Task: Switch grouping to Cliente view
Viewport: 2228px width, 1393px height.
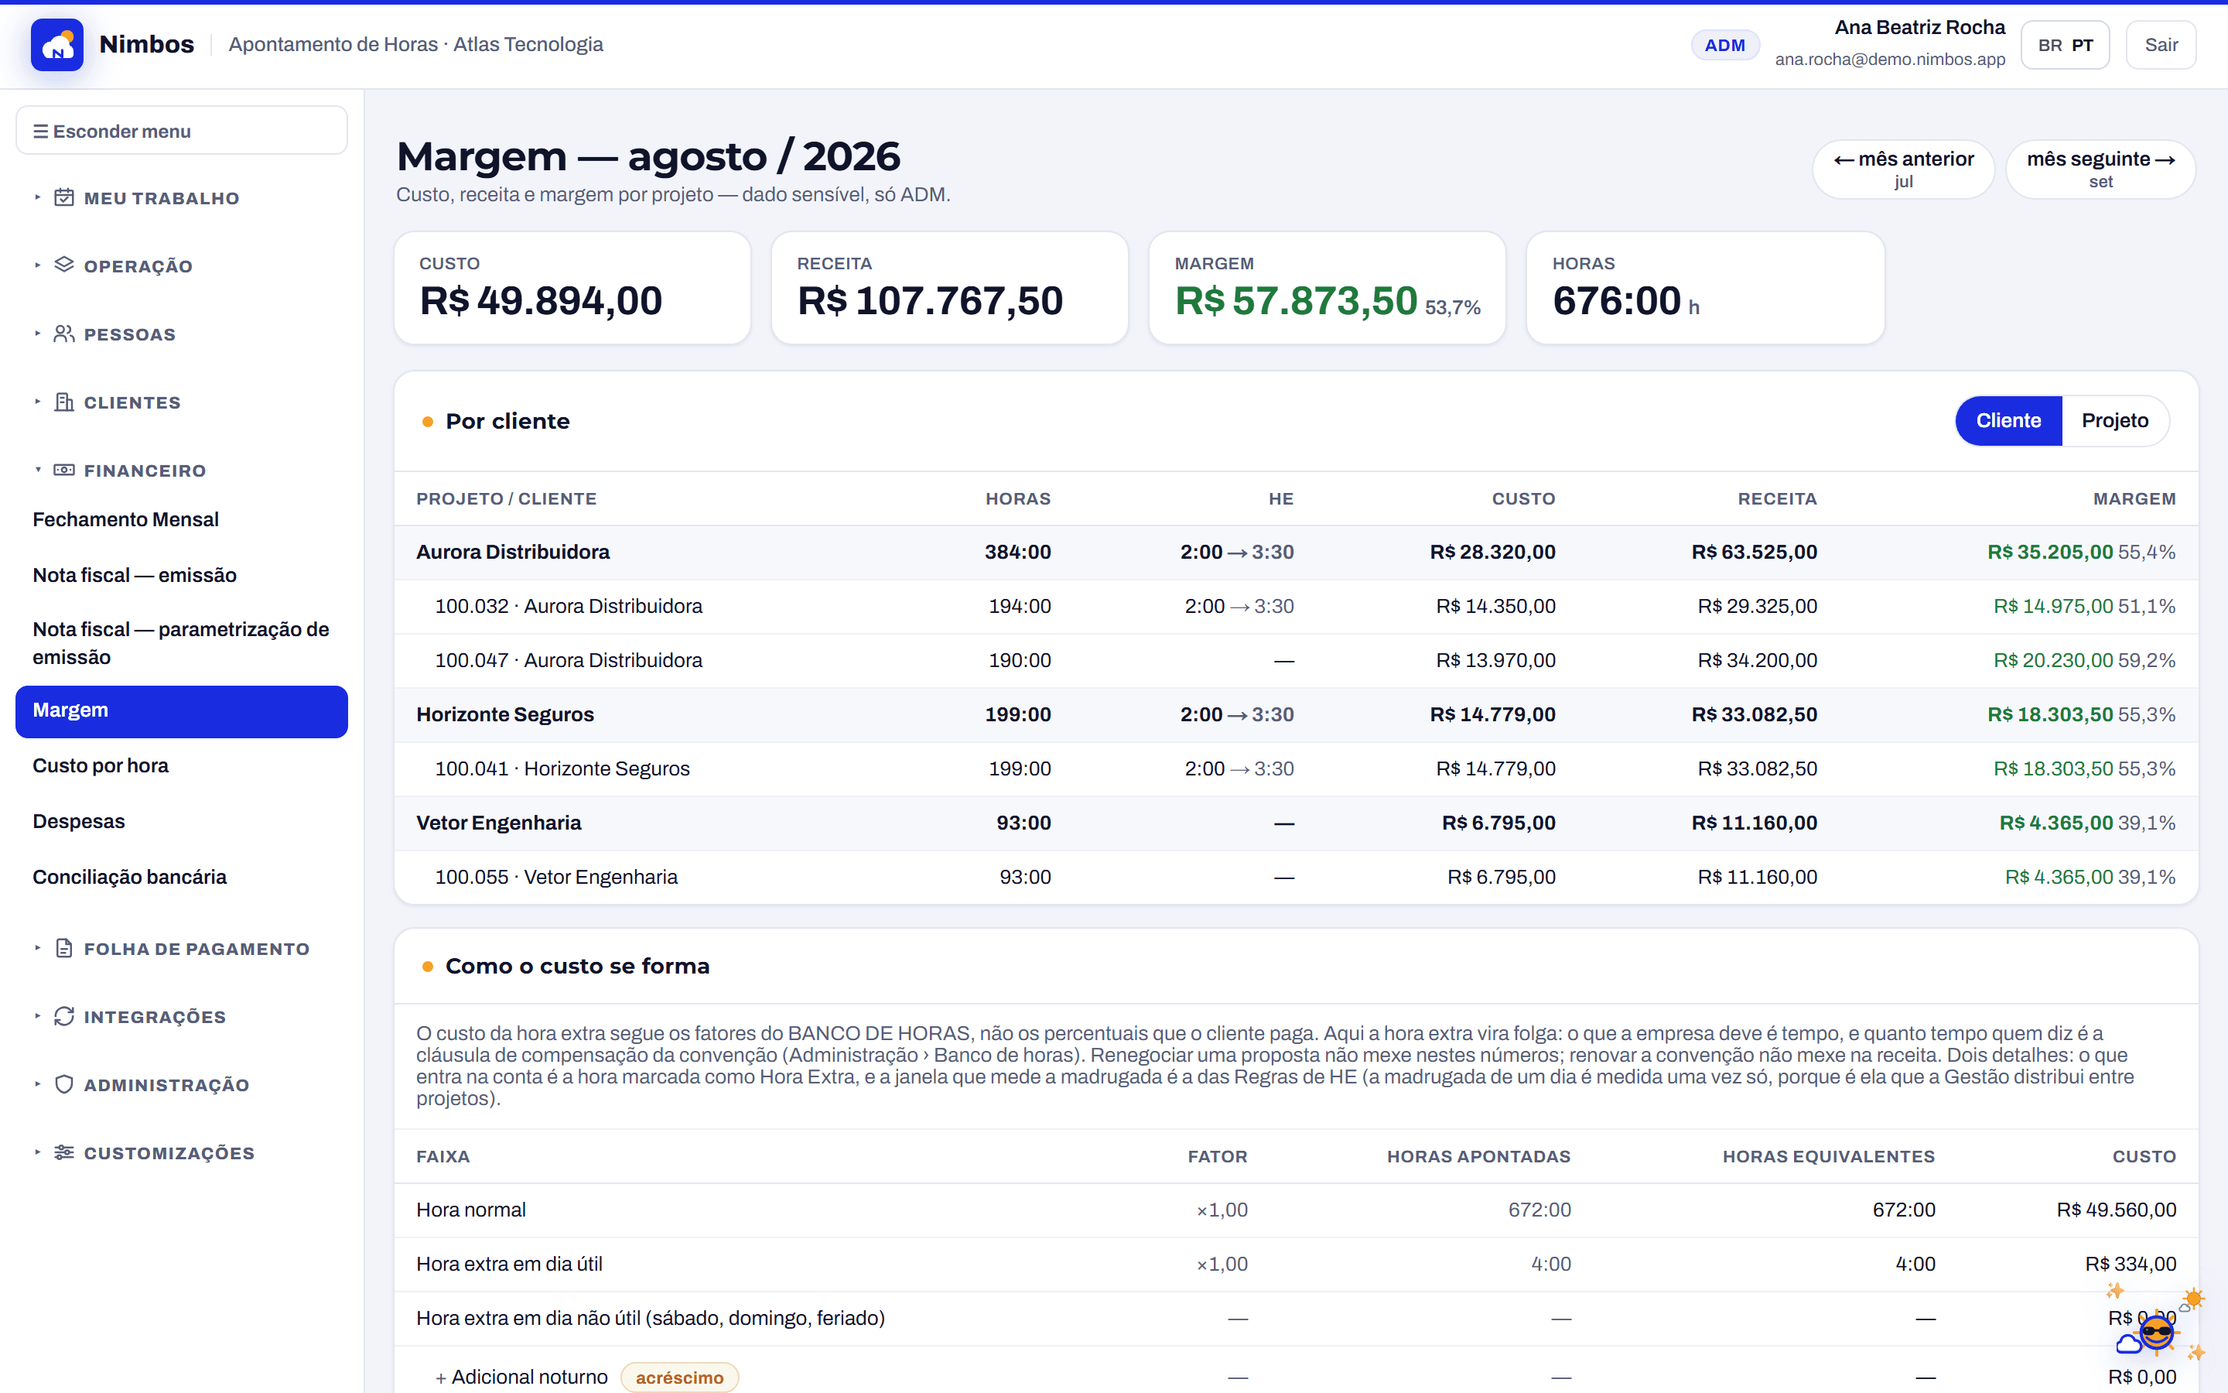Action: (2008, 421)
